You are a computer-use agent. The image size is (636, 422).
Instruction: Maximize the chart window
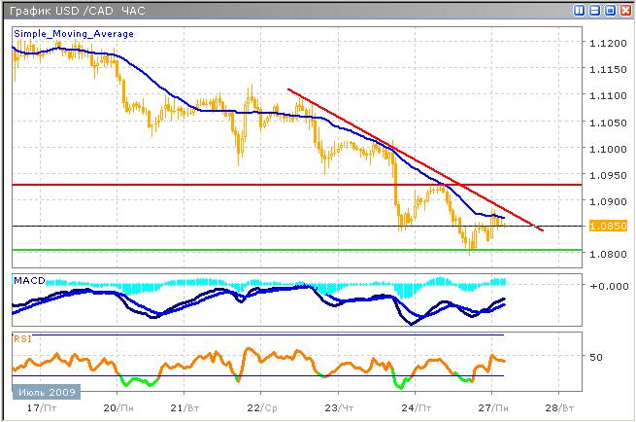click(609, 10)
